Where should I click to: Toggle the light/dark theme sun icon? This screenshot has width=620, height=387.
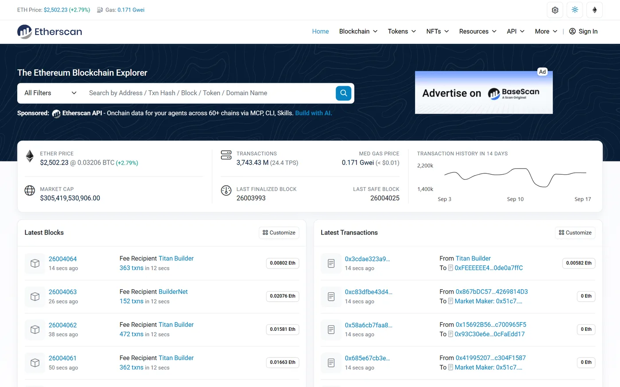[x=575, y=10]
